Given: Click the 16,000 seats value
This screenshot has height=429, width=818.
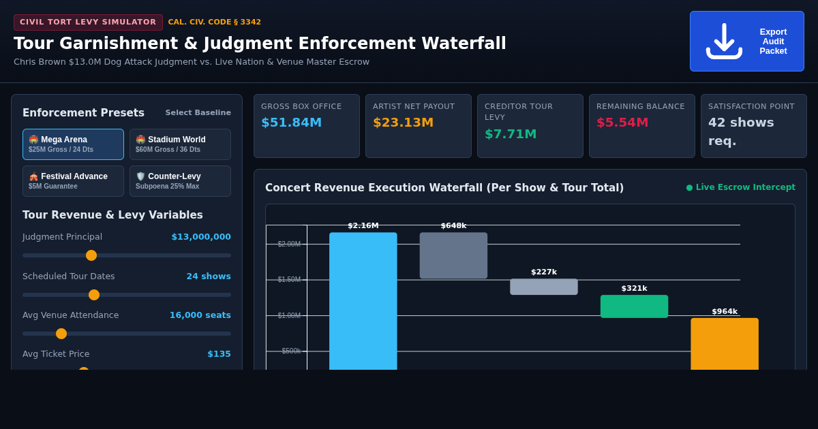Looking at the screenshot, I should tap(200, 315).
